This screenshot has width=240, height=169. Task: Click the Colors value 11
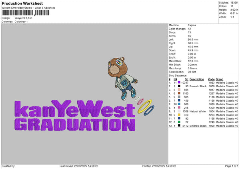[x=232, y=6]
